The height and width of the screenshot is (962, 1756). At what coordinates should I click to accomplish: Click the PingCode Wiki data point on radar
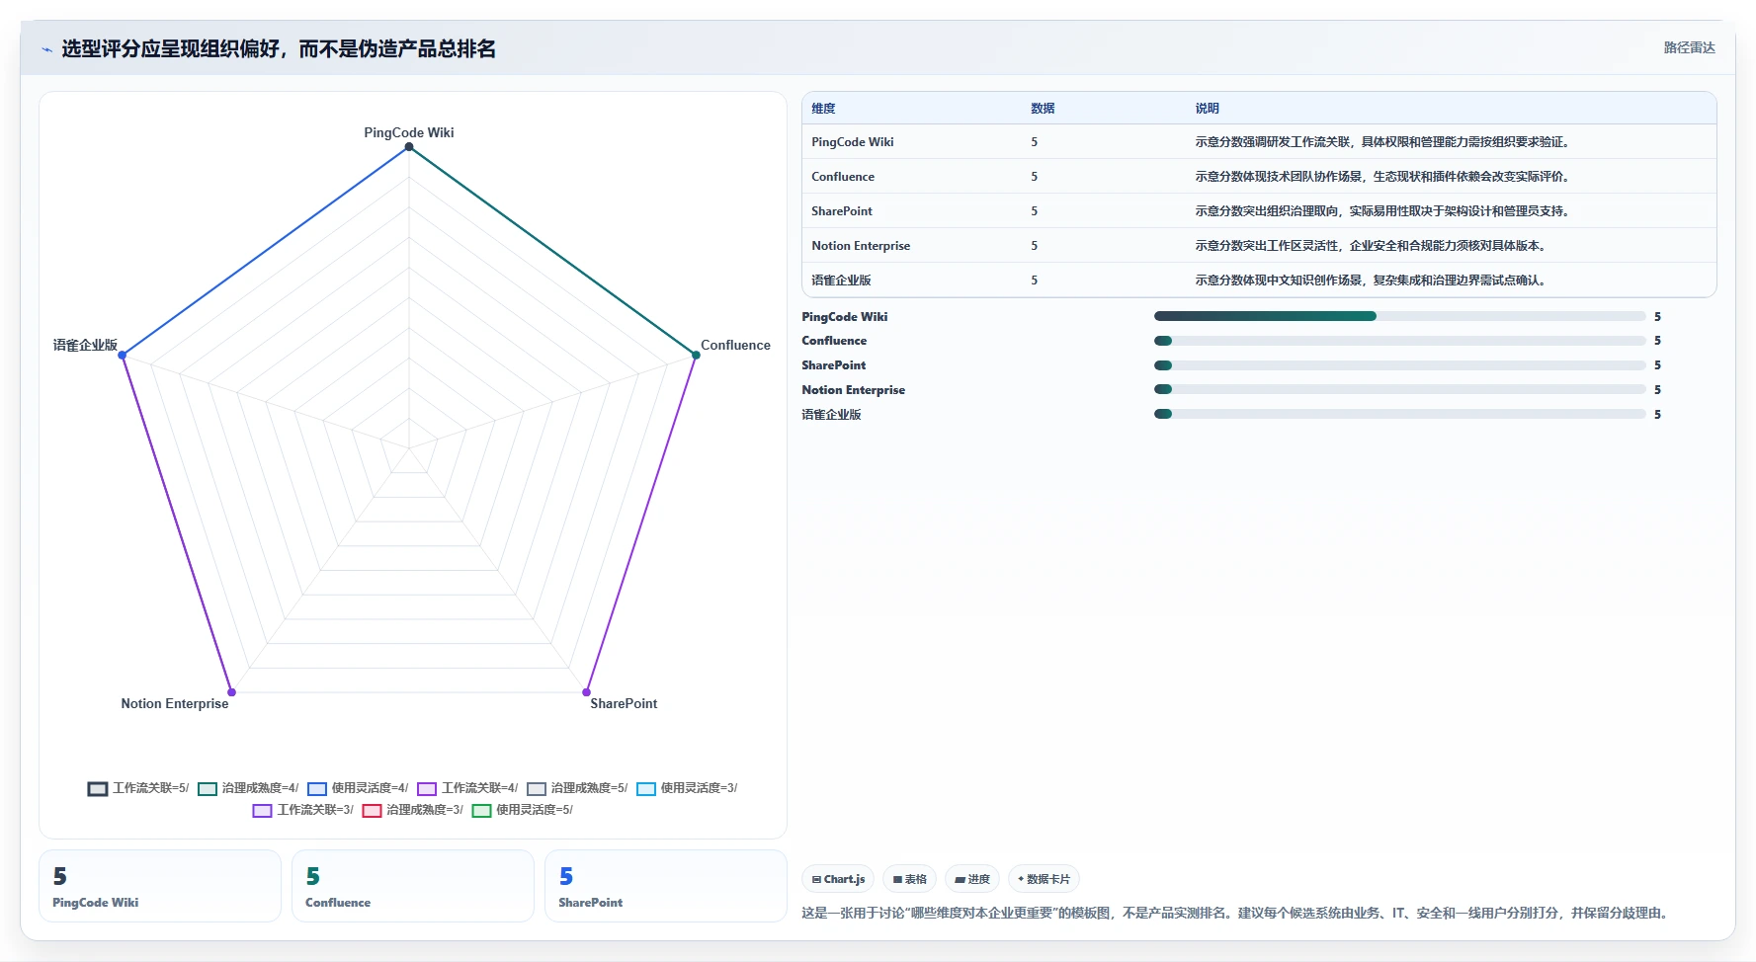(409, 147)
